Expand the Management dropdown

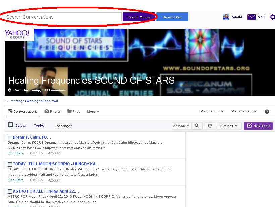tap(244, 111)
